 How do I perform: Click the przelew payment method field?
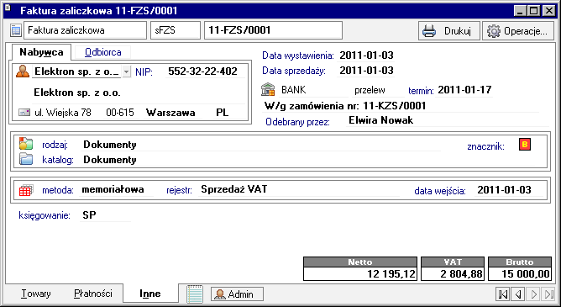coord(378,90)
